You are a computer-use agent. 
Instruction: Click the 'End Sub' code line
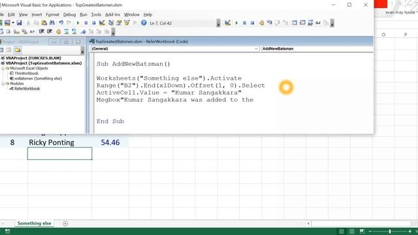pos(110,121)
